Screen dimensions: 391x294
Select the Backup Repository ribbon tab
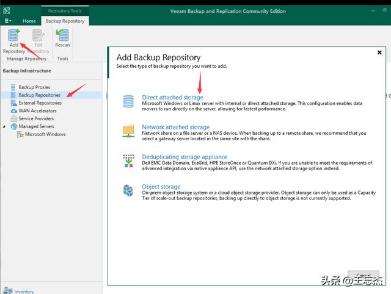click(x=64, y=21)
